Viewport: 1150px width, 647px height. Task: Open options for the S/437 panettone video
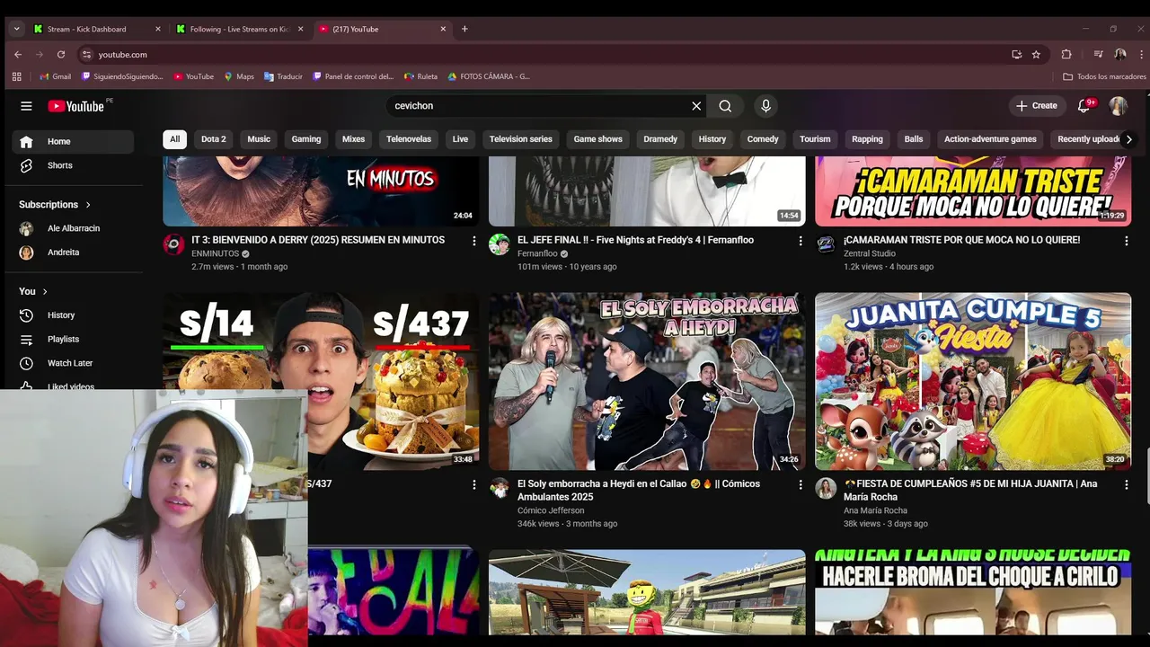(x=474, y=484)
